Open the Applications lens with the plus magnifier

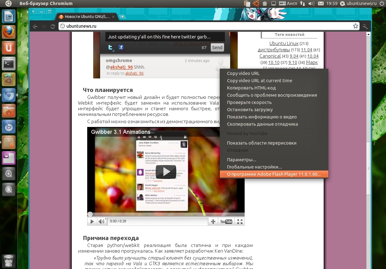(9, 174)
